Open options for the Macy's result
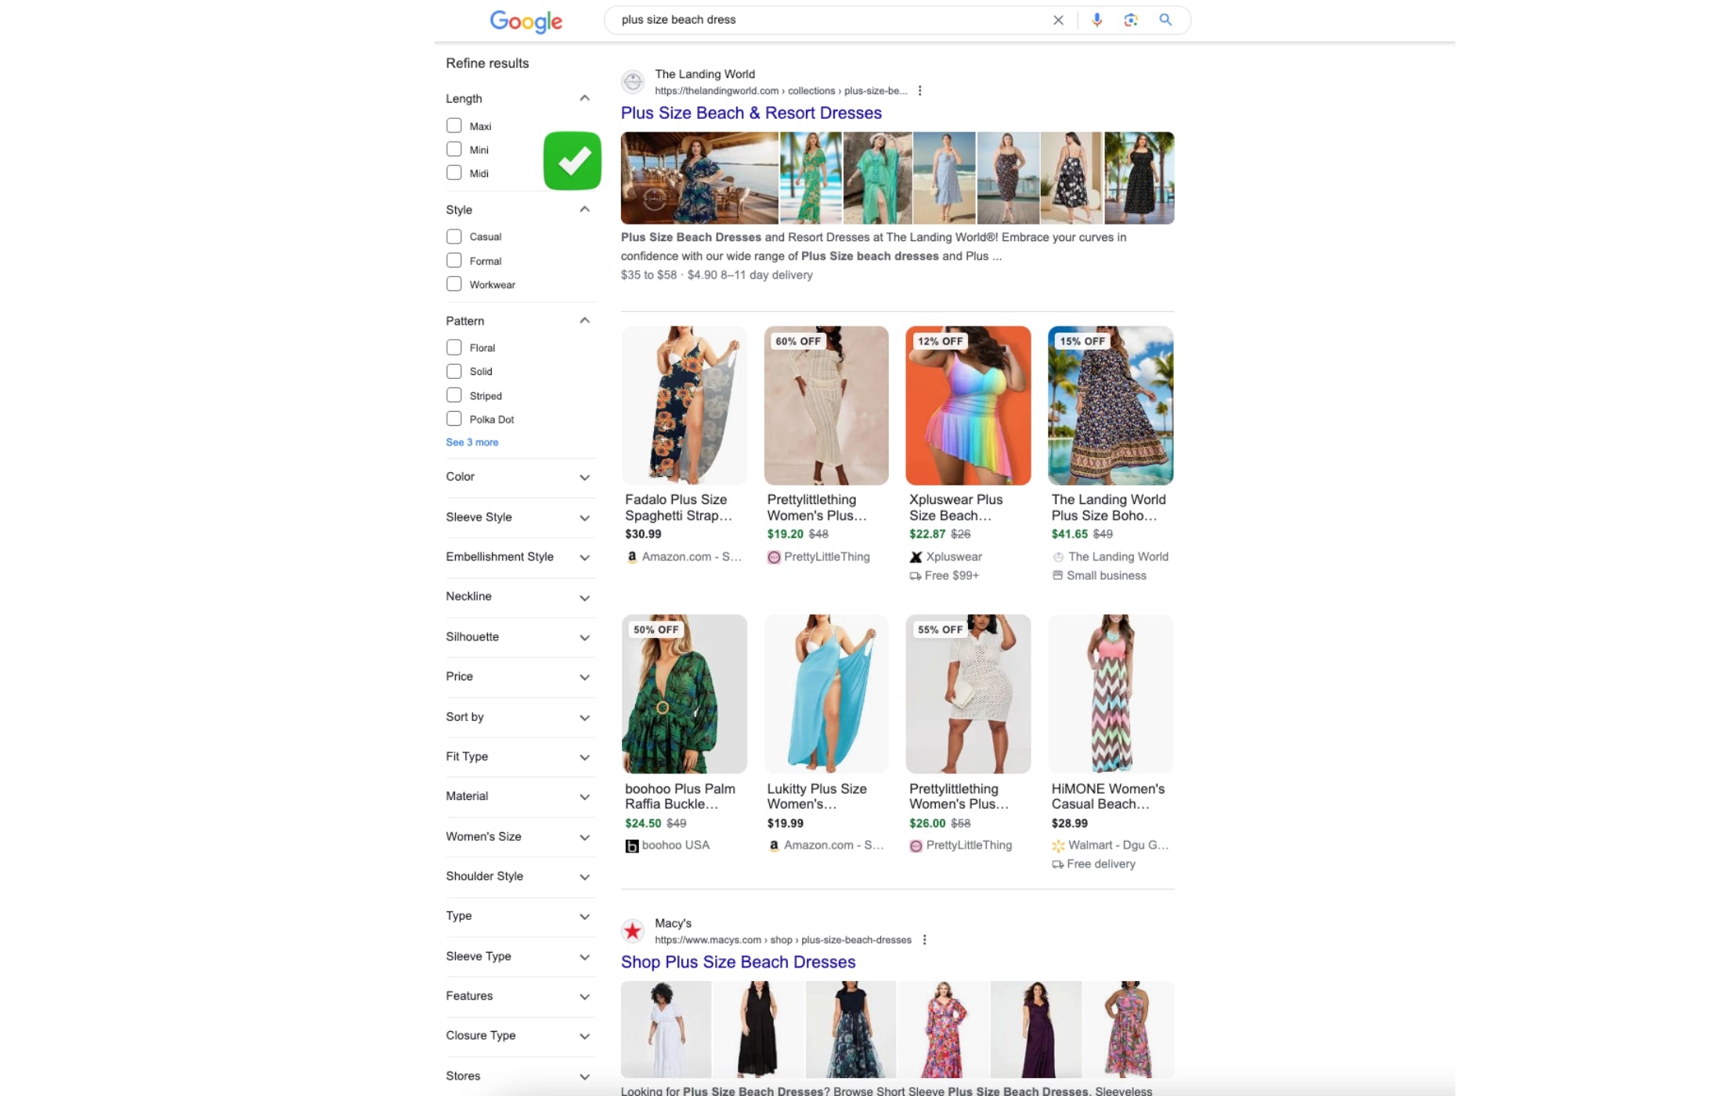Image resolution: width=1723 pixels, height=1096 pixels. tap(924, 939)
